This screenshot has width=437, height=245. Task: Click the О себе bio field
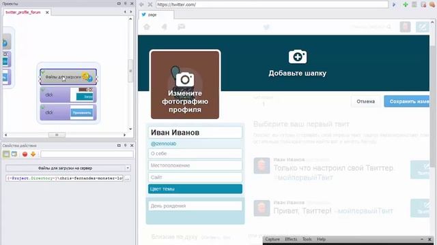[195, 153]
